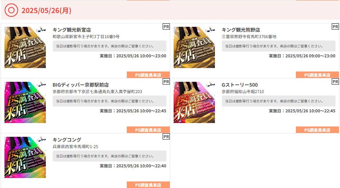This screenshot has height=188, width=340.
Task: Open the キング観光新宮店 store title link
Action: (x=72, y=30)
